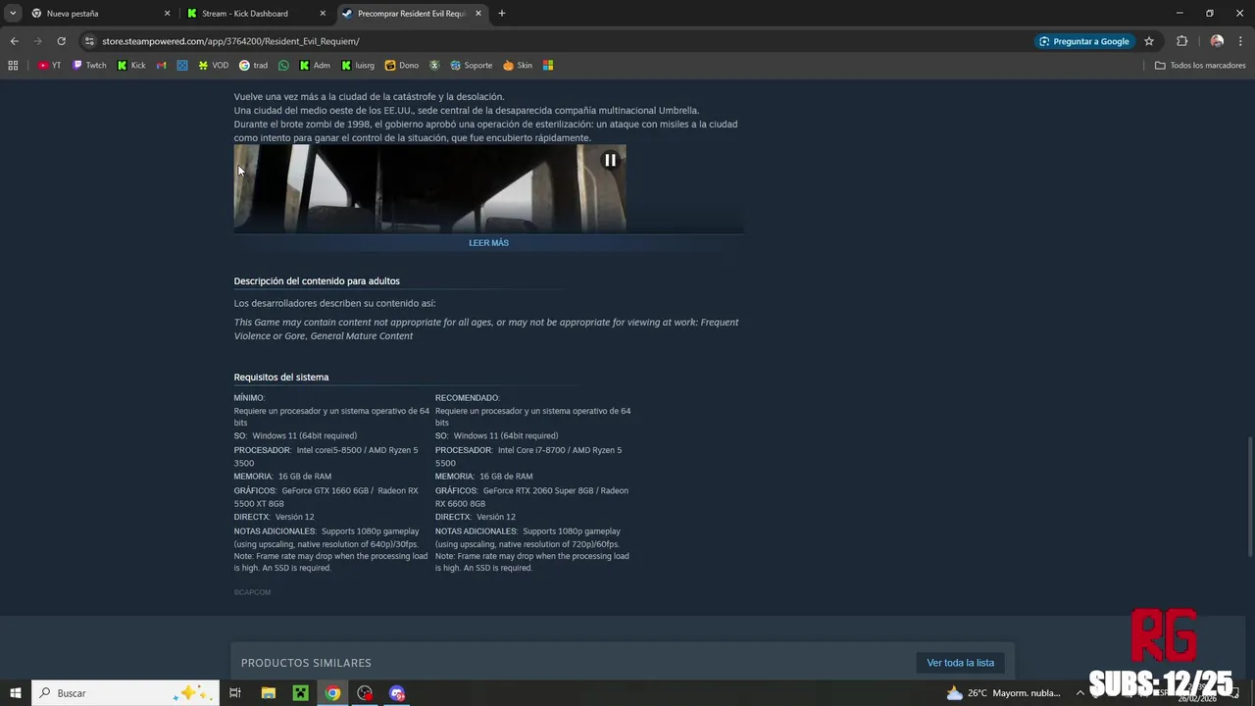Open Minecraft from the taskbar

tap(301, 693)
